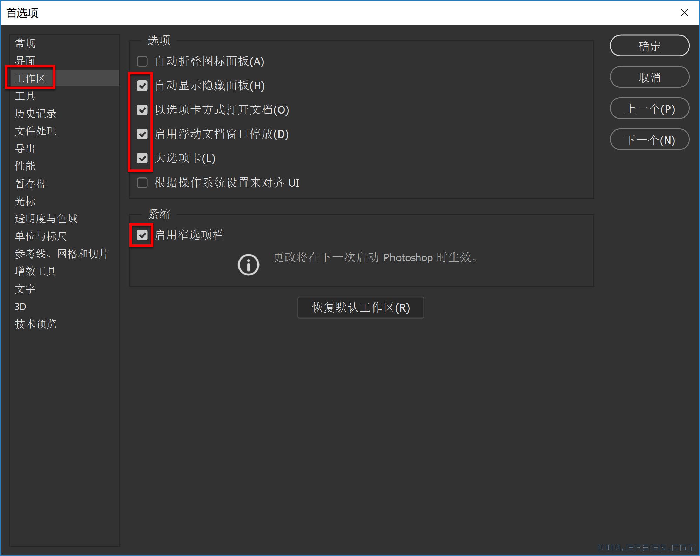Click 恢复默认工作区(R) button
Viewport: 700px width, 556px height.
(361, 308)
